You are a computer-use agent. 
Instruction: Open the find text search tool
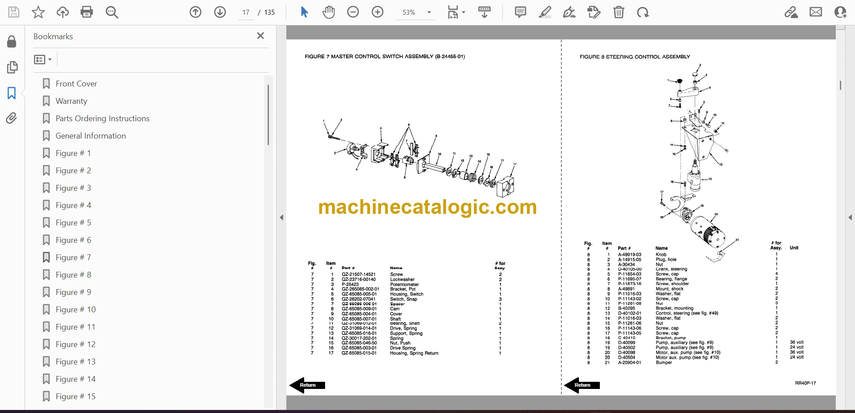click(x=112, y=12)
